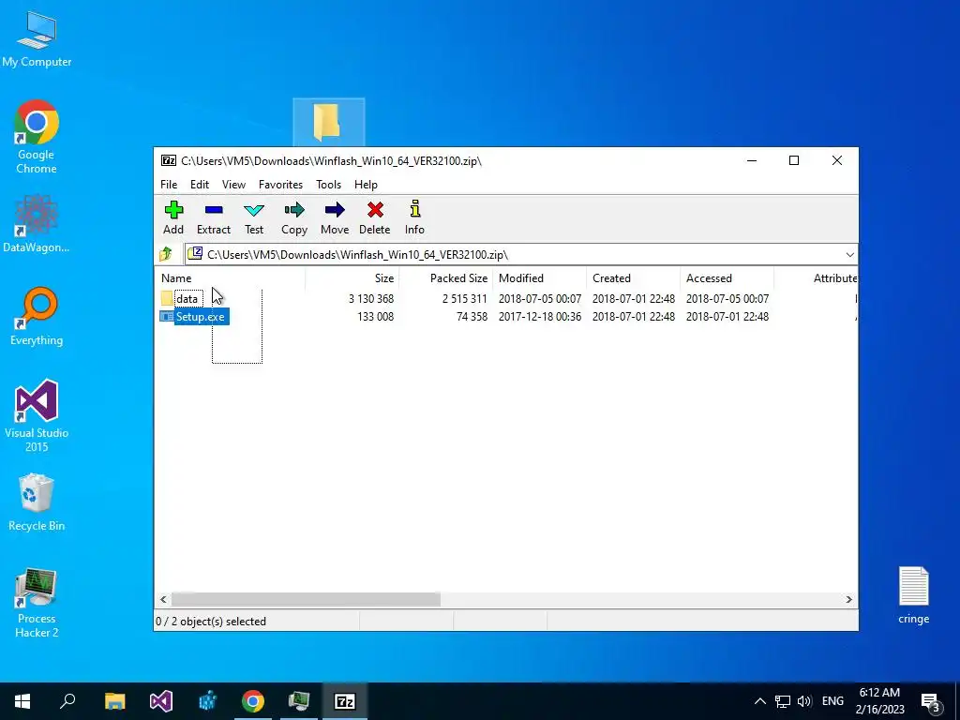Maximize the 7-Zip window
The width and height of the screenshot is (960, 720).
[x=794, y=160]
